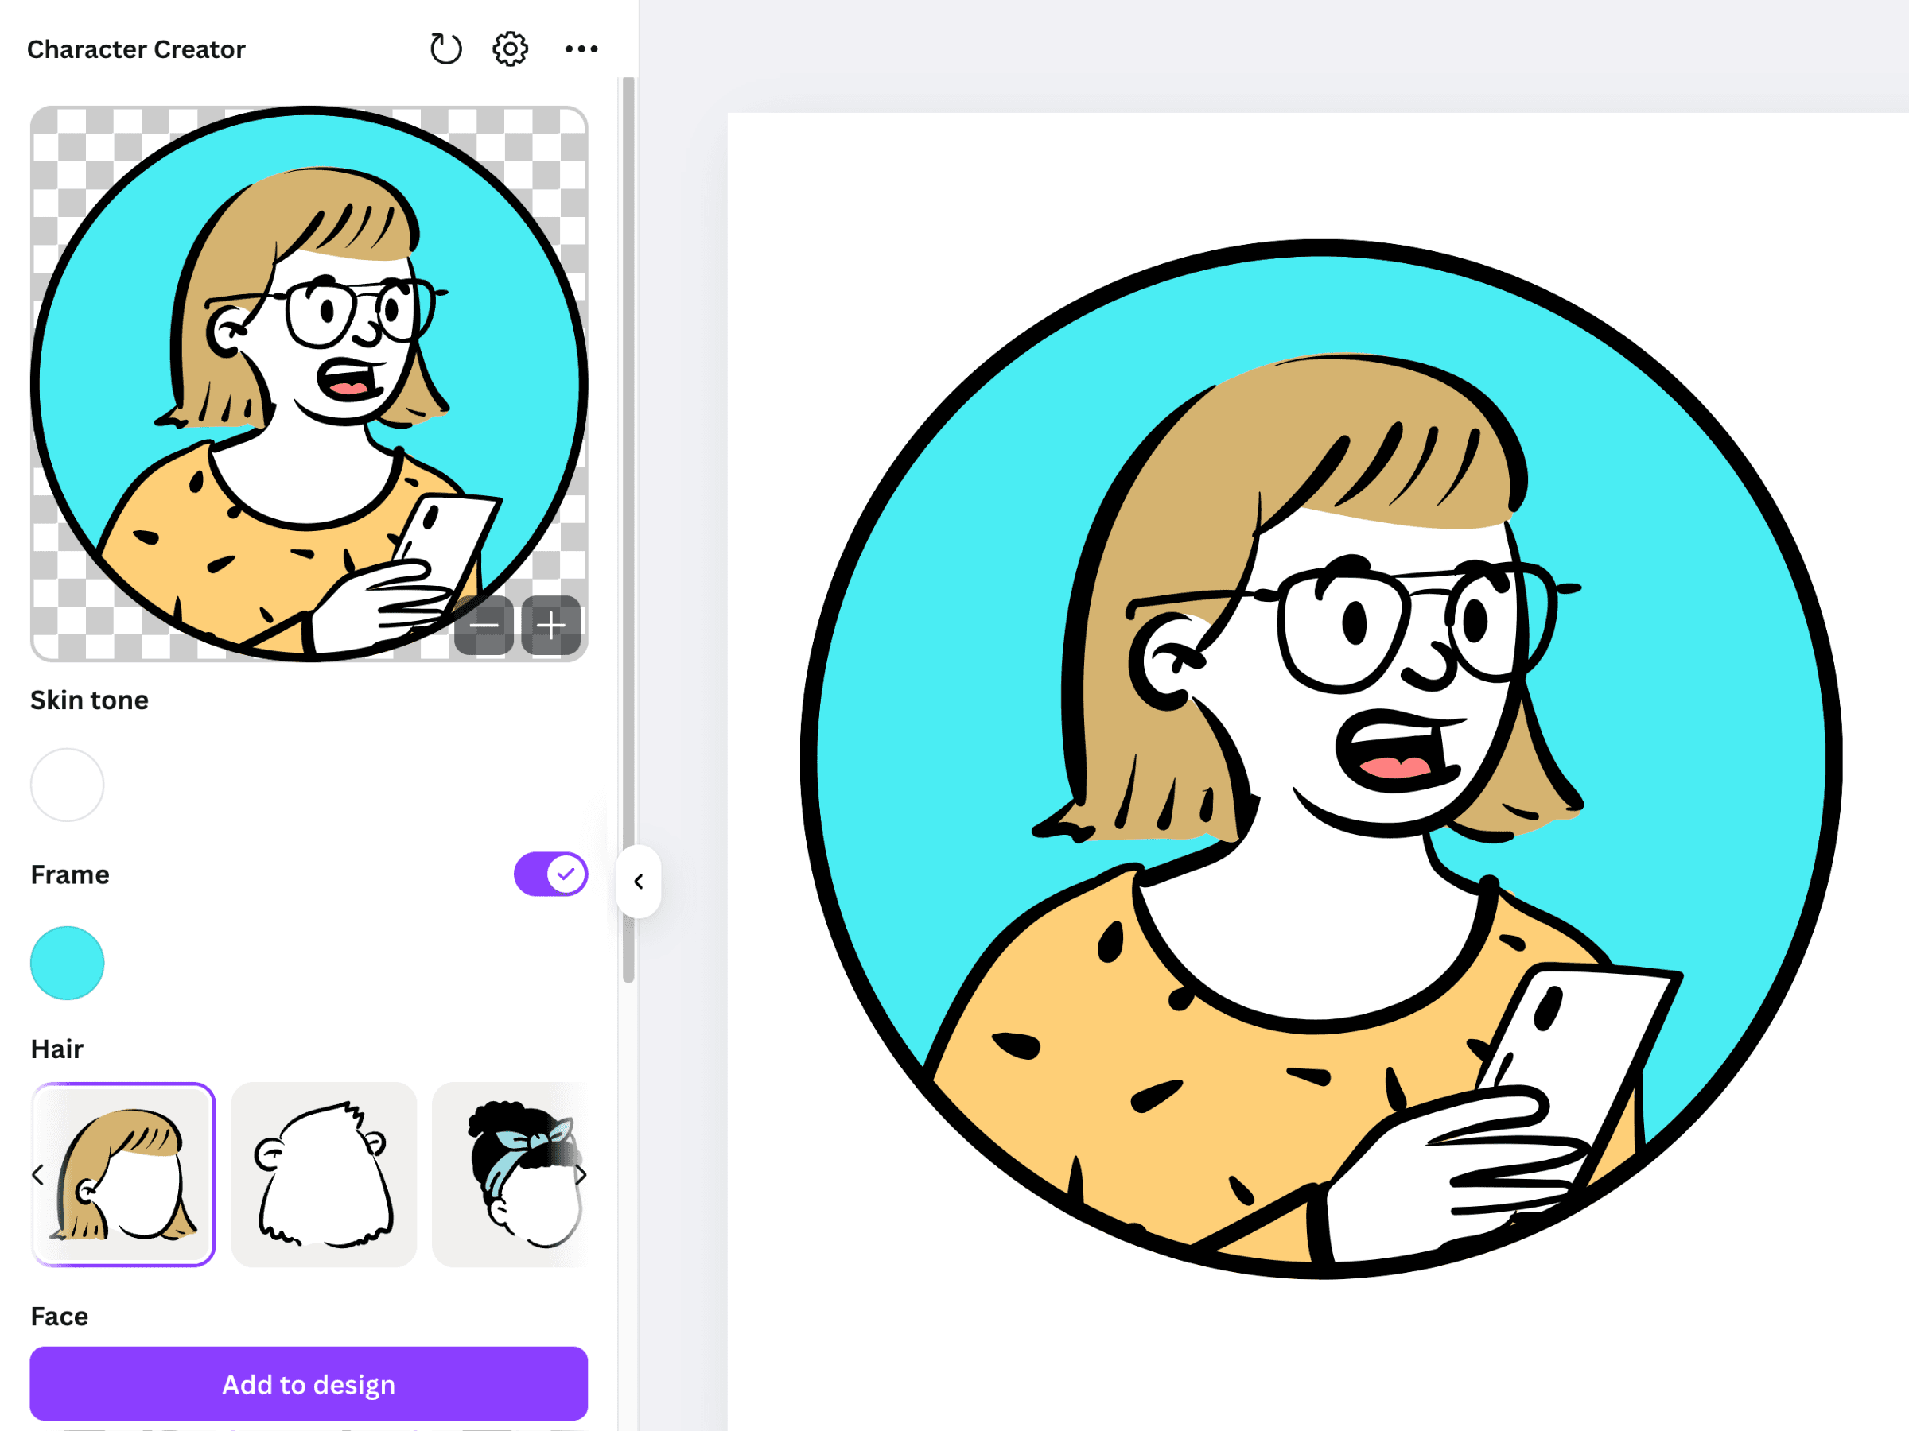Viewport: 1909px width, 1431px height.
Task: Click Add to design button
Action: coord(309,1384)
